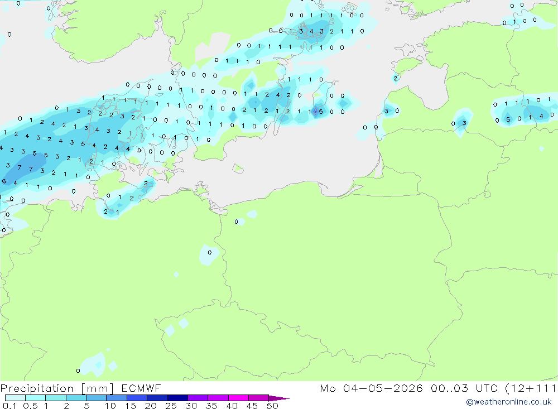Click the 25–30 mm violet legend swatch
The width and height of the screenshot is (558, 409).
coord(177,398)
